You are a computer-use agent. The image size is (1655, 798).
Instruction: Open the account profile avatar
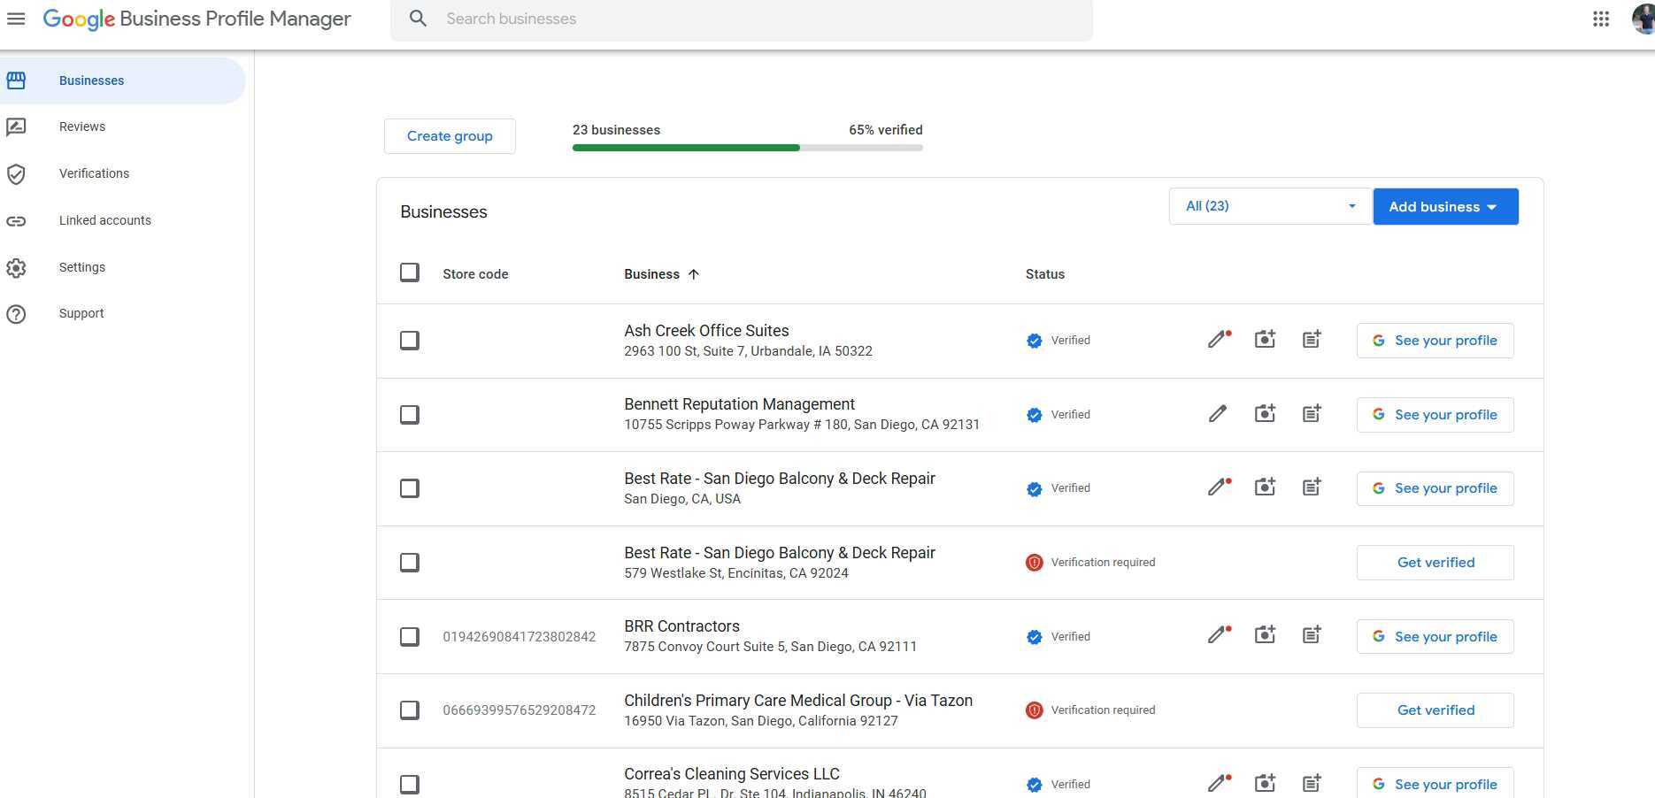(x=1643, y=19)
